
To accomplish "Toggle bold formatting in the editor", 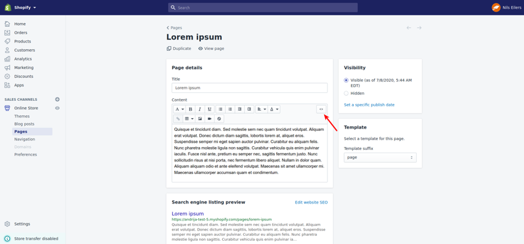I will click(x=190, y=109).
